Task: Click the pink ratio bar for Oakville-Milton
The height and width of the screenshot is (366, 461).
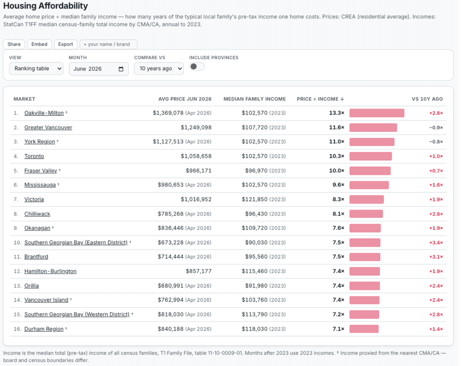Action: coord(377,113)
